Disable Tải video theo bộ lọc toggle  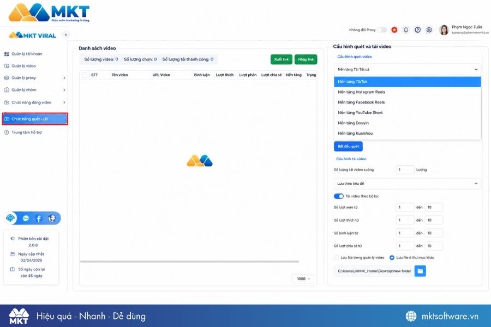coord(338,196)
